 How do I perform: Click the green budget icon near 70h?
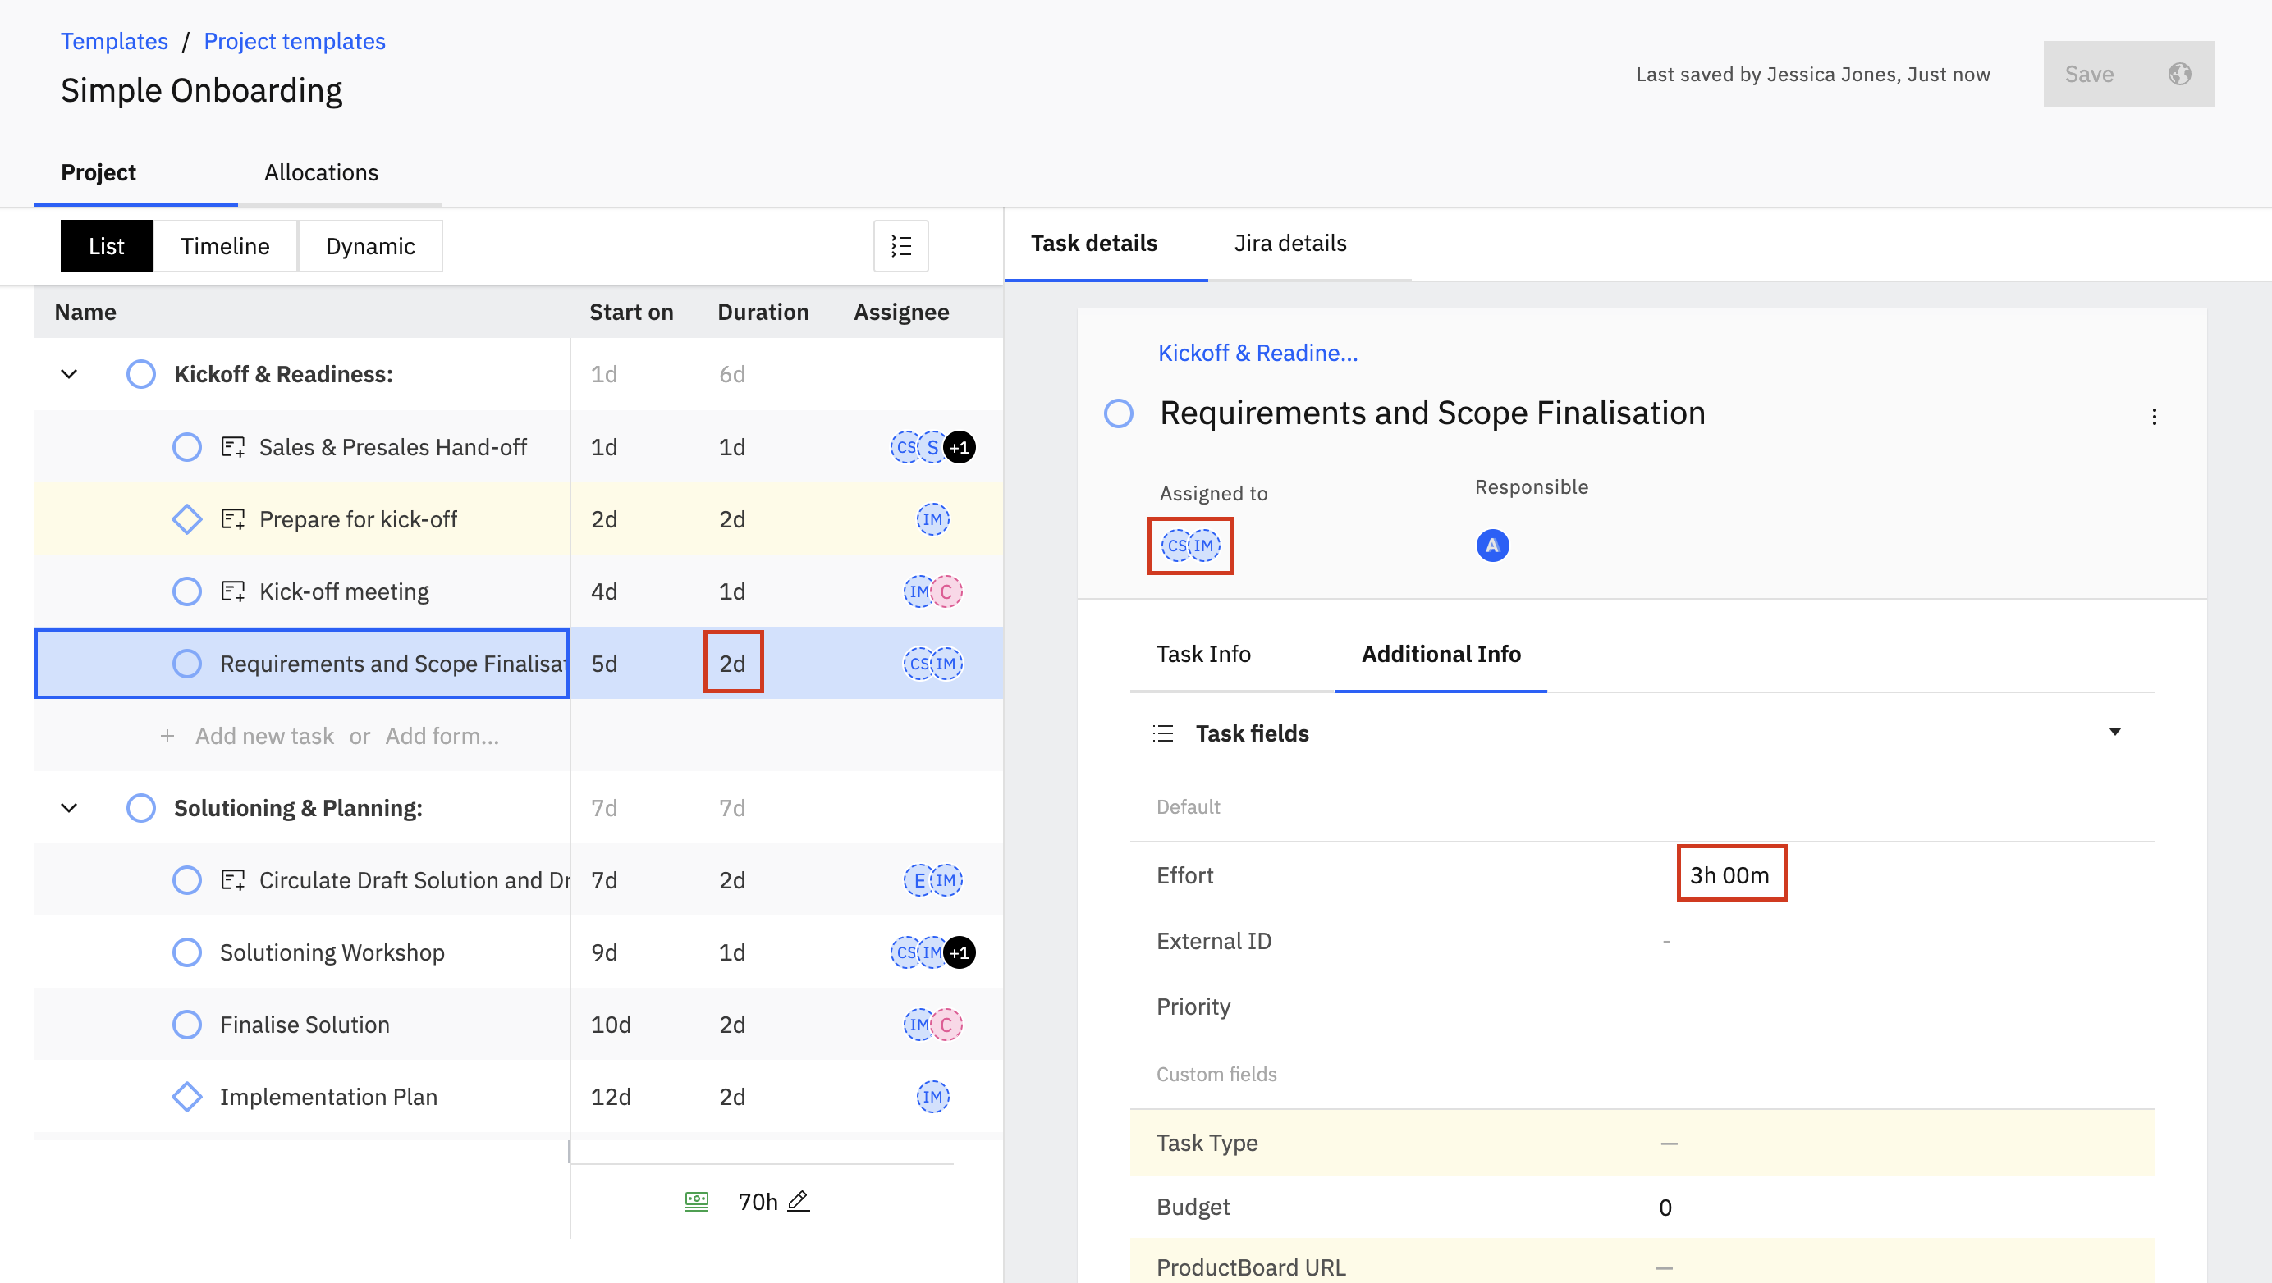697,1201
